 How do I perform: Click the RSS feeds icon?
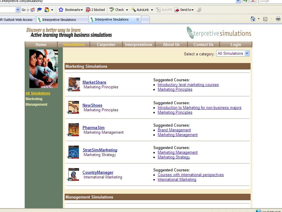pos(265,19)
